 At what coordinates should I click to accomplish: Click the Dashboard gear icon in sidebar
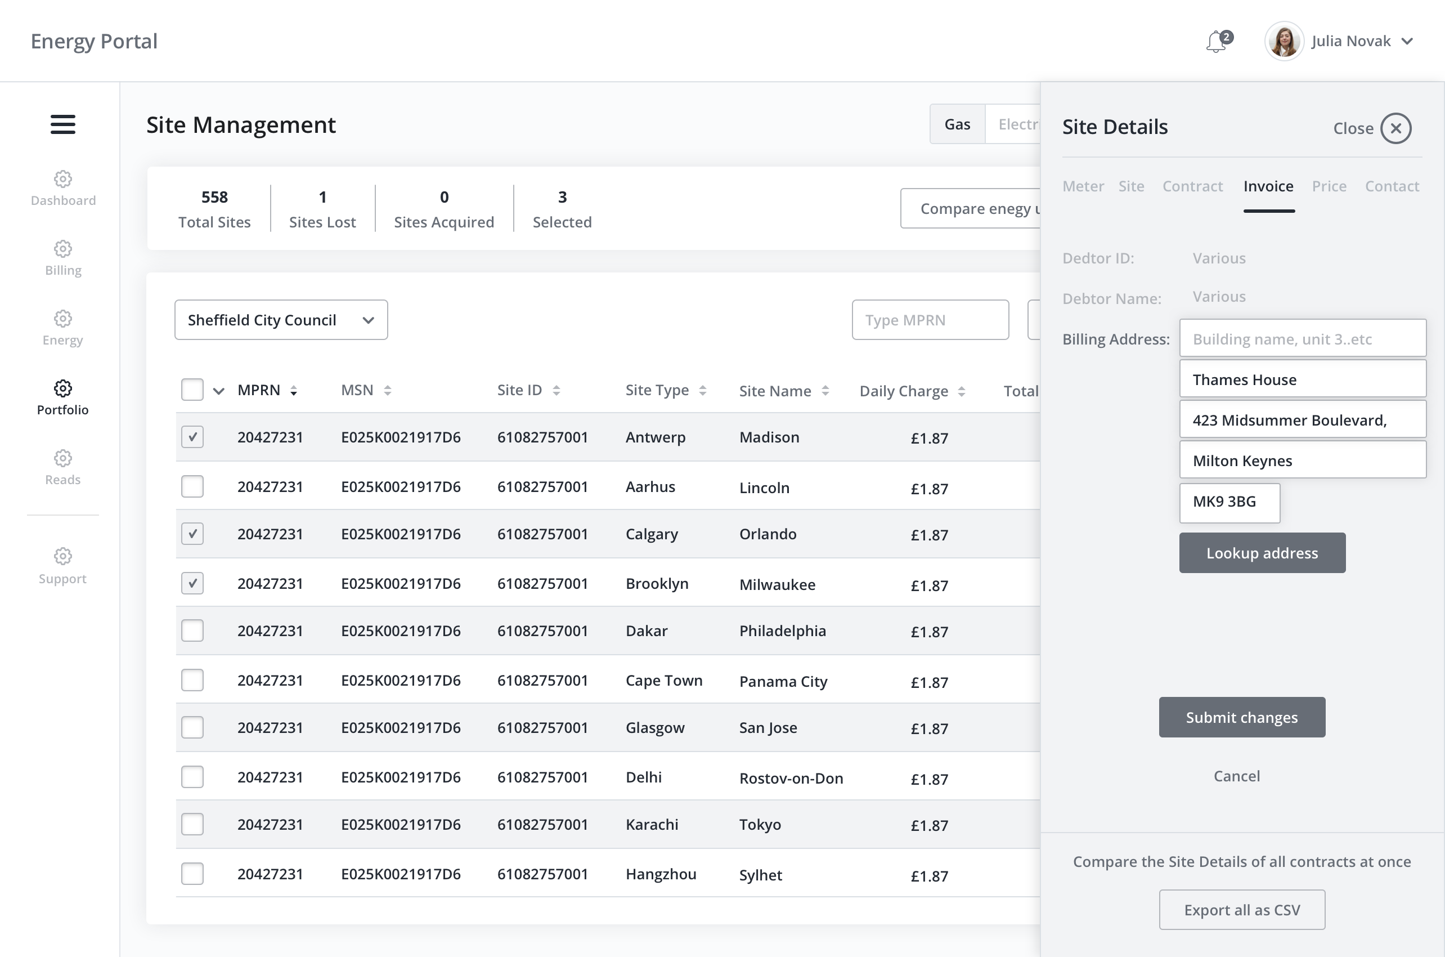coord(63,179)
